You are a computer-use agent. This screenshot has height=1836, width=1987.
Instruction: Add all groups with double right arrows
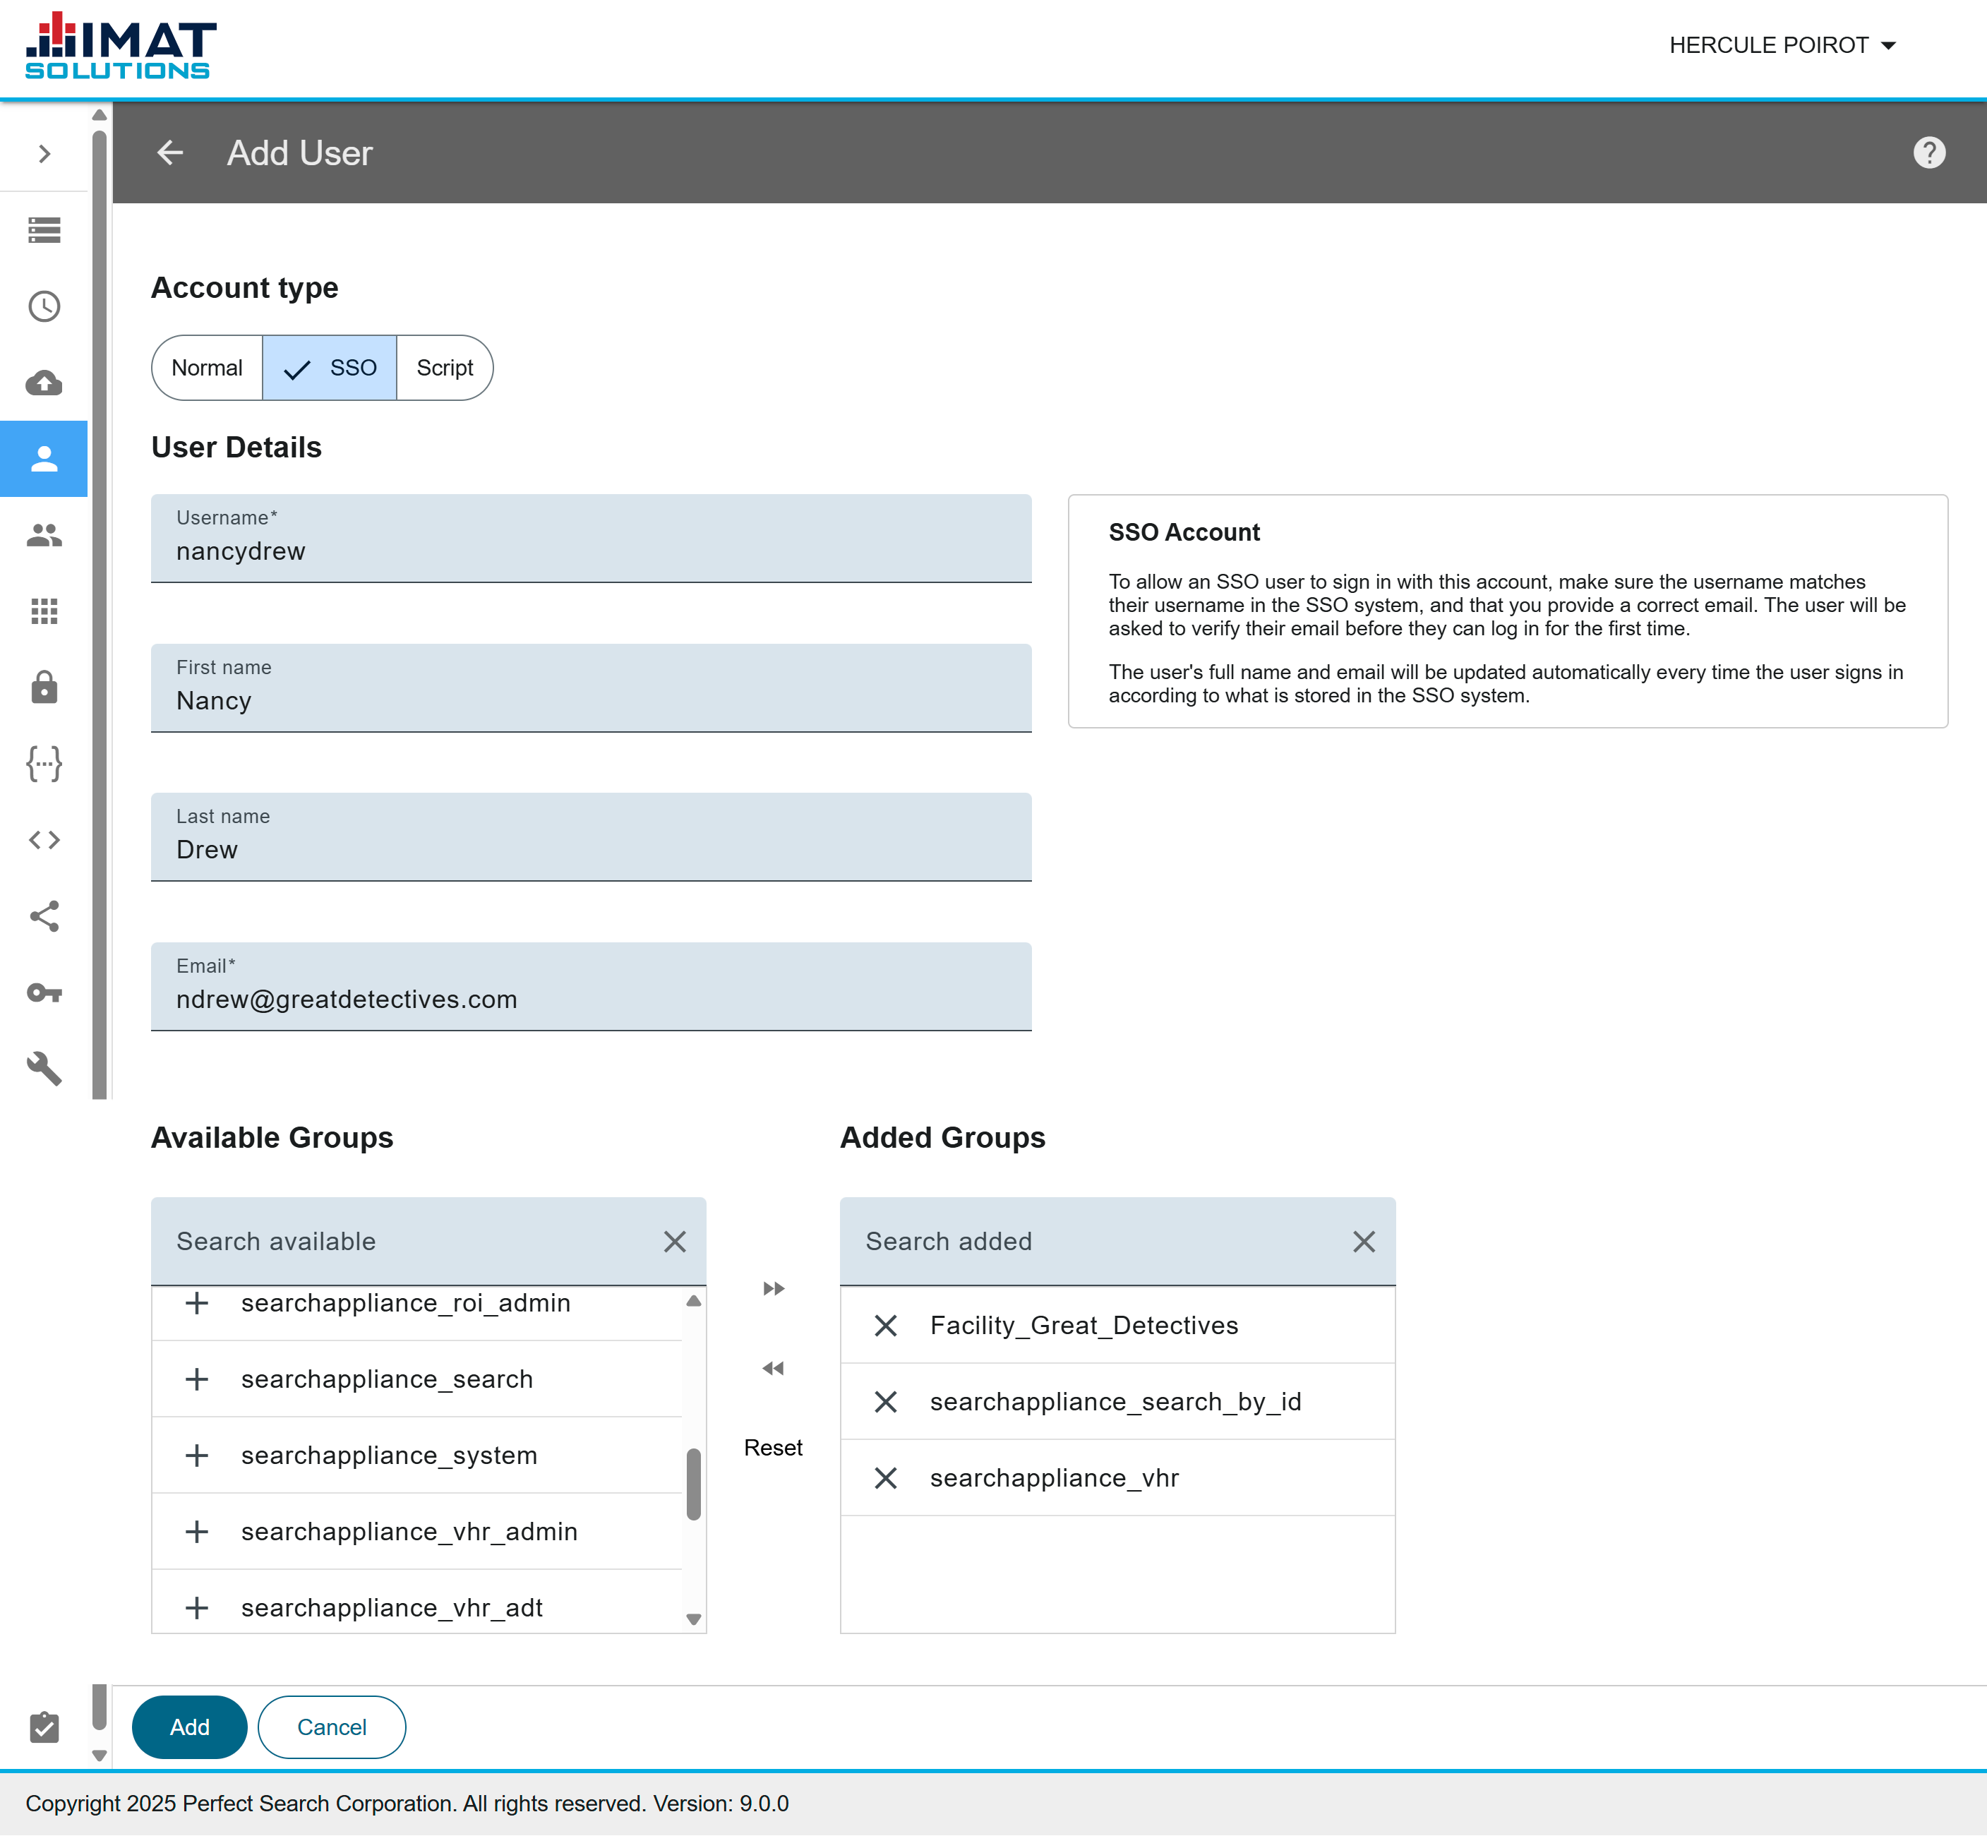tap(773, 1288)
